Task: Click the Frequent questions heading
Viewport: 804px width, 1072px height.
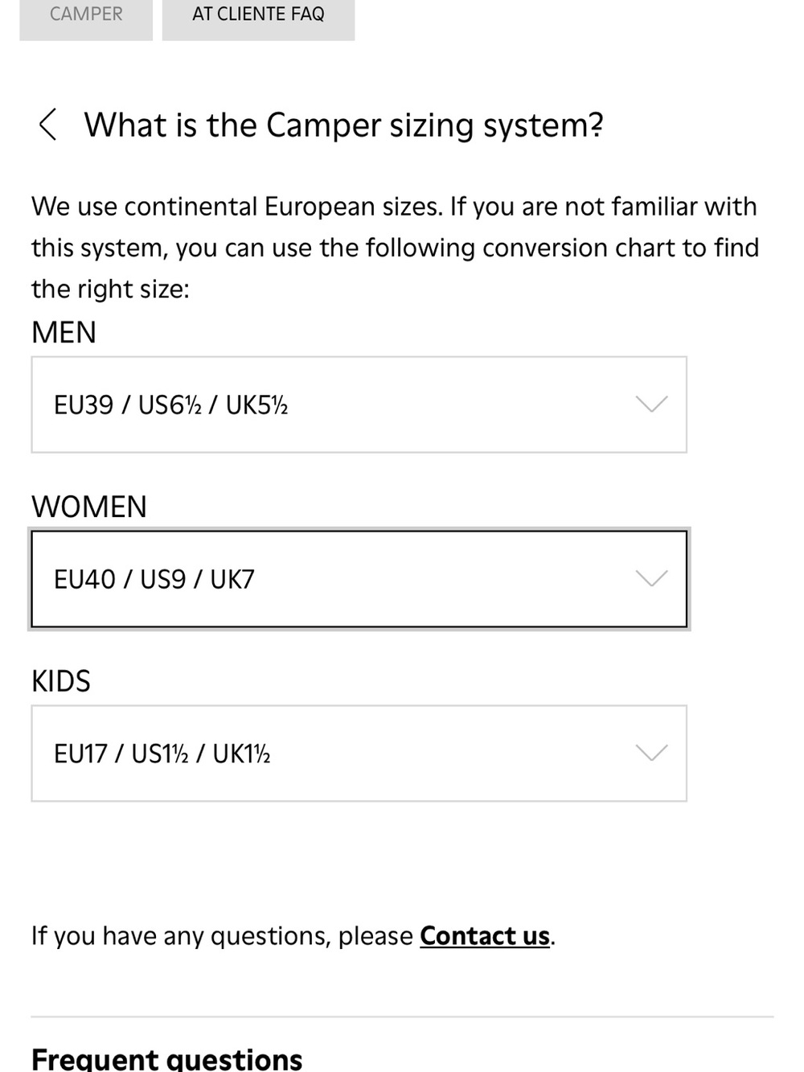Action: click(x=166, y=1058)
